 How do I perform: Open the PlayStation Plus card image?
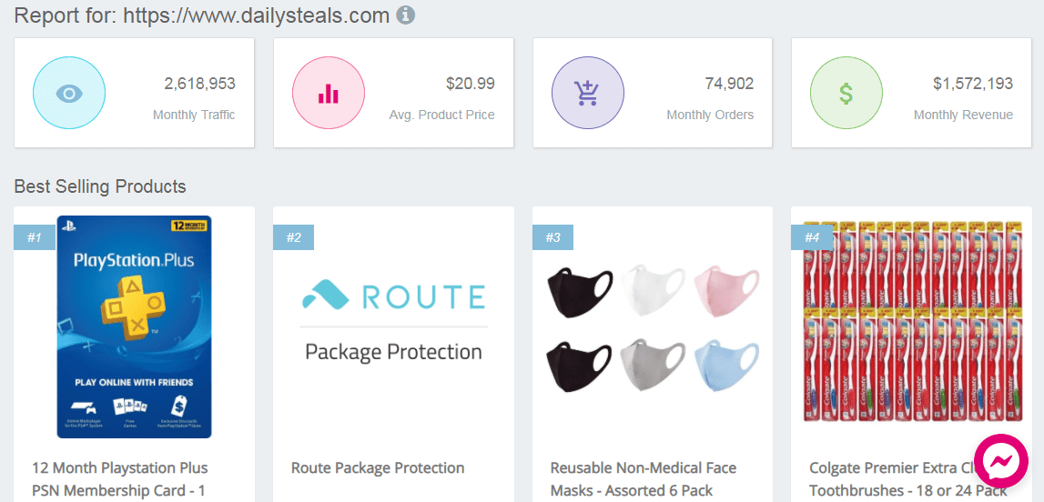(x=134, y=326)
